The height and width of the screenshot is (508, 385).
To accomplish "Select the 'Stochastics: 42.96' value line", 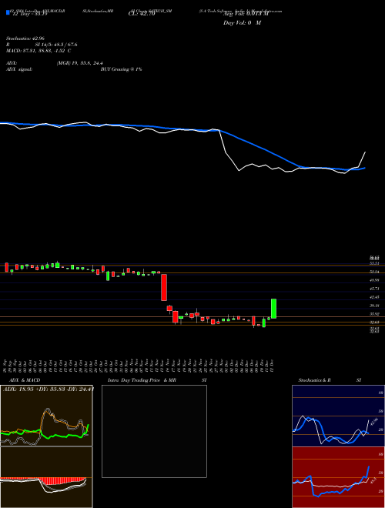I will click(25, 38).
